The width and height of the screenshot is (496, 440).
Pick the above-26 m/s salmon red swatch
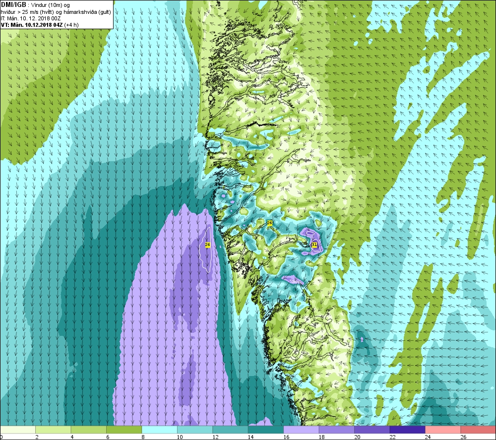pyautogui.click(x=478, y=430)
